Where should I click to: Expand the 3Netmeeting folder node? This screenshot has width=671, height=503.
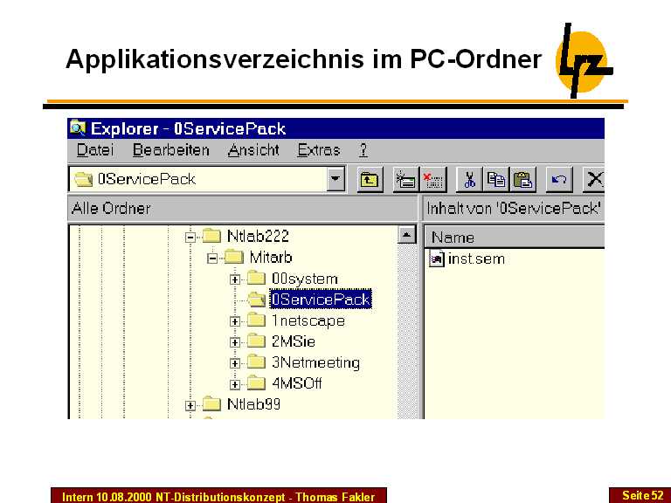235,363
